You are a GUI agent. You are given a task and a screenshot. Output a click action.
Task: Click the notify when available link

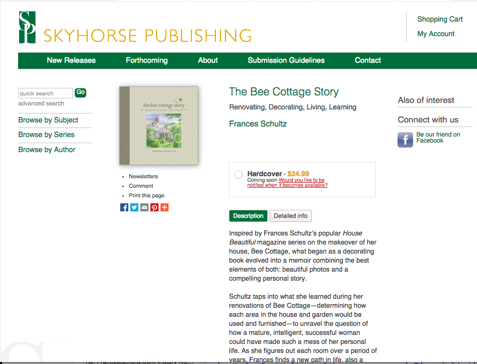click(287, 182)
